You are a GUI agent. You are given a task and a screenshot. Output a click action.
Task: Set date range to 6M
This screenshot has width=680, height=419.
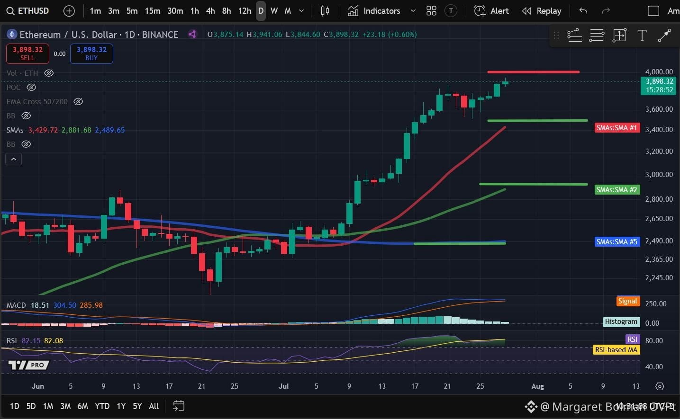[82, 406]
